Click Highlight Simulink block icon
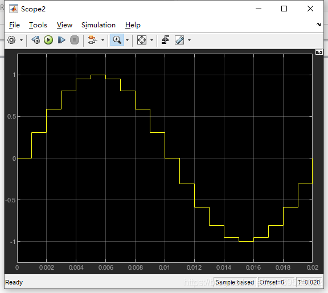This screenshot has height=293, width=328. [x=92, y=40]
